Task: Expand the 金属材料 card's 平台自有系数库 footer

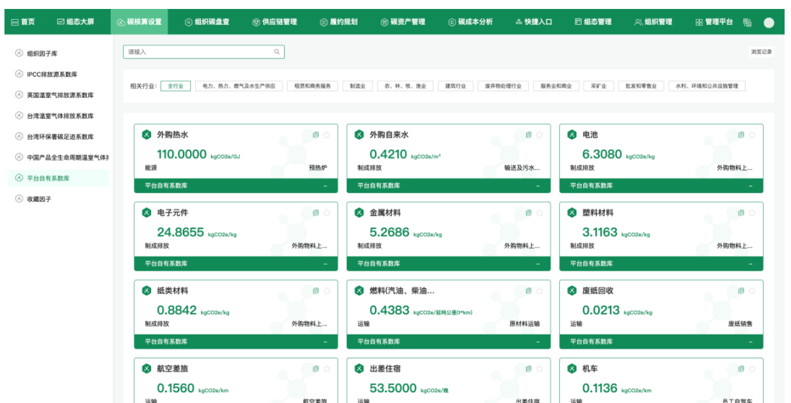Action: pyautogui.click(x=538, y=264)
